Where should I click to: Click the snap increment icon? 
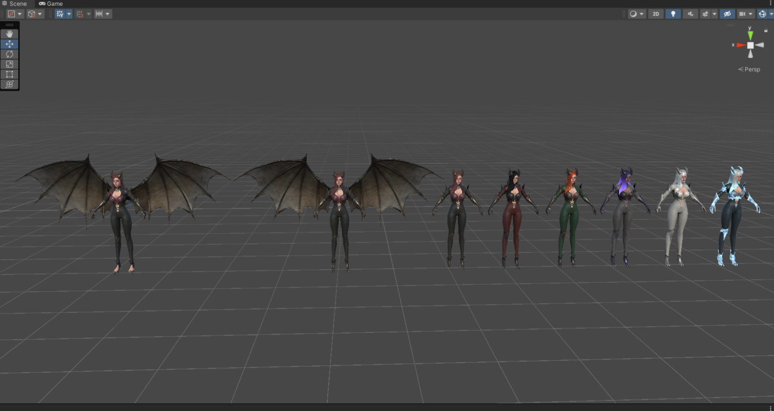99,14
